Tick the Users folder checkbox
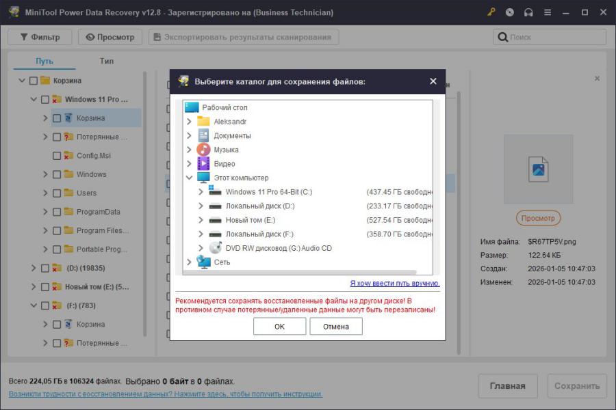Image resolution: width=616 pixels, height=410 pixels. tap(57, 193)
